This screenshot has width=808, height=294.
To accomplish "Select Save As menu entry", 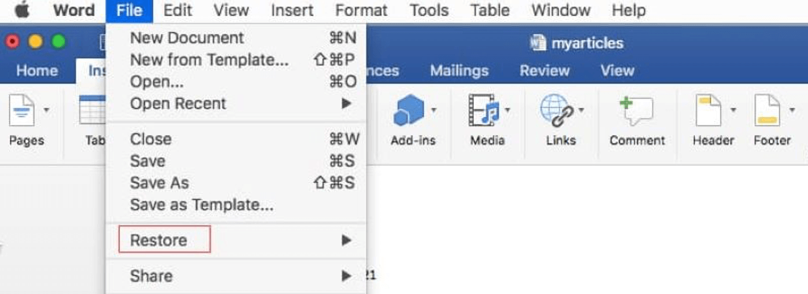I will pos(160,183).
